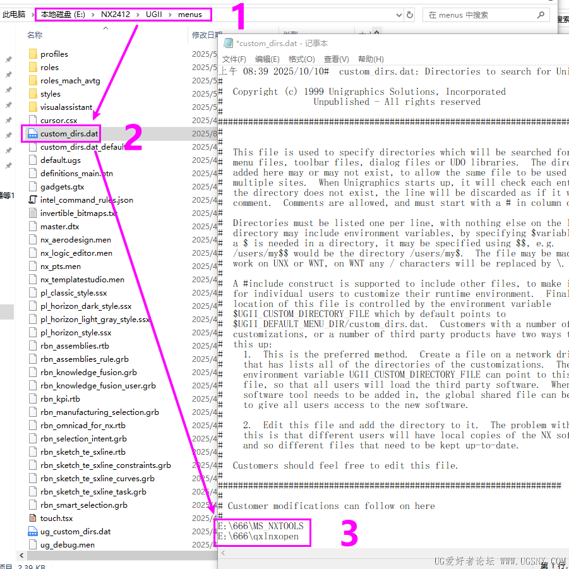Select rbn_assemblies.rtb file
Viewport: 569px width, 569px height.
pos(75,346)
